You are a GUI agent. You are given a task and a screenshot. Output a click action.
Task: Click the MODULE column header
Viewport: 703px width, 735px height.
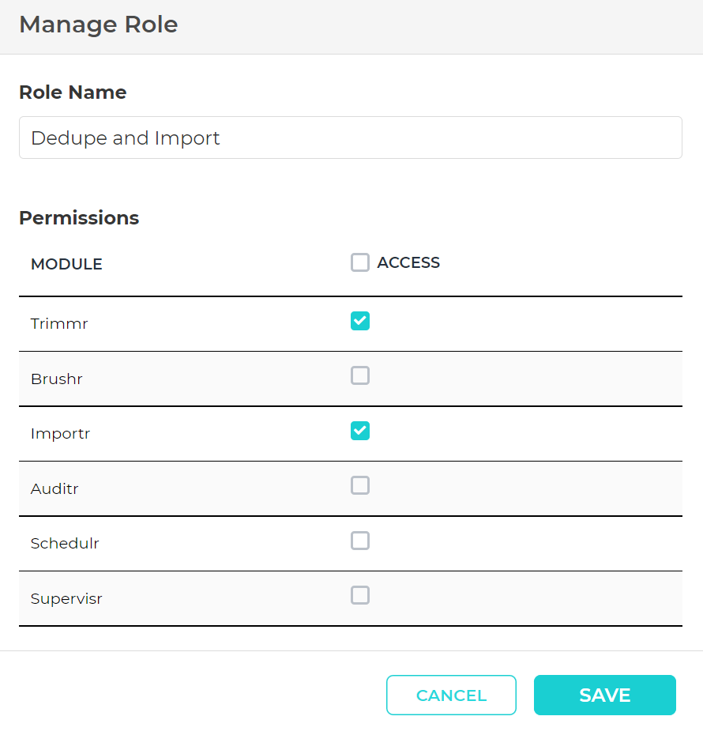[66, 265]
